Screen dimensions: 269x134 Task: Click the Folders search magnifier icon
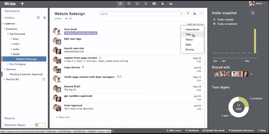pos(45,18)
